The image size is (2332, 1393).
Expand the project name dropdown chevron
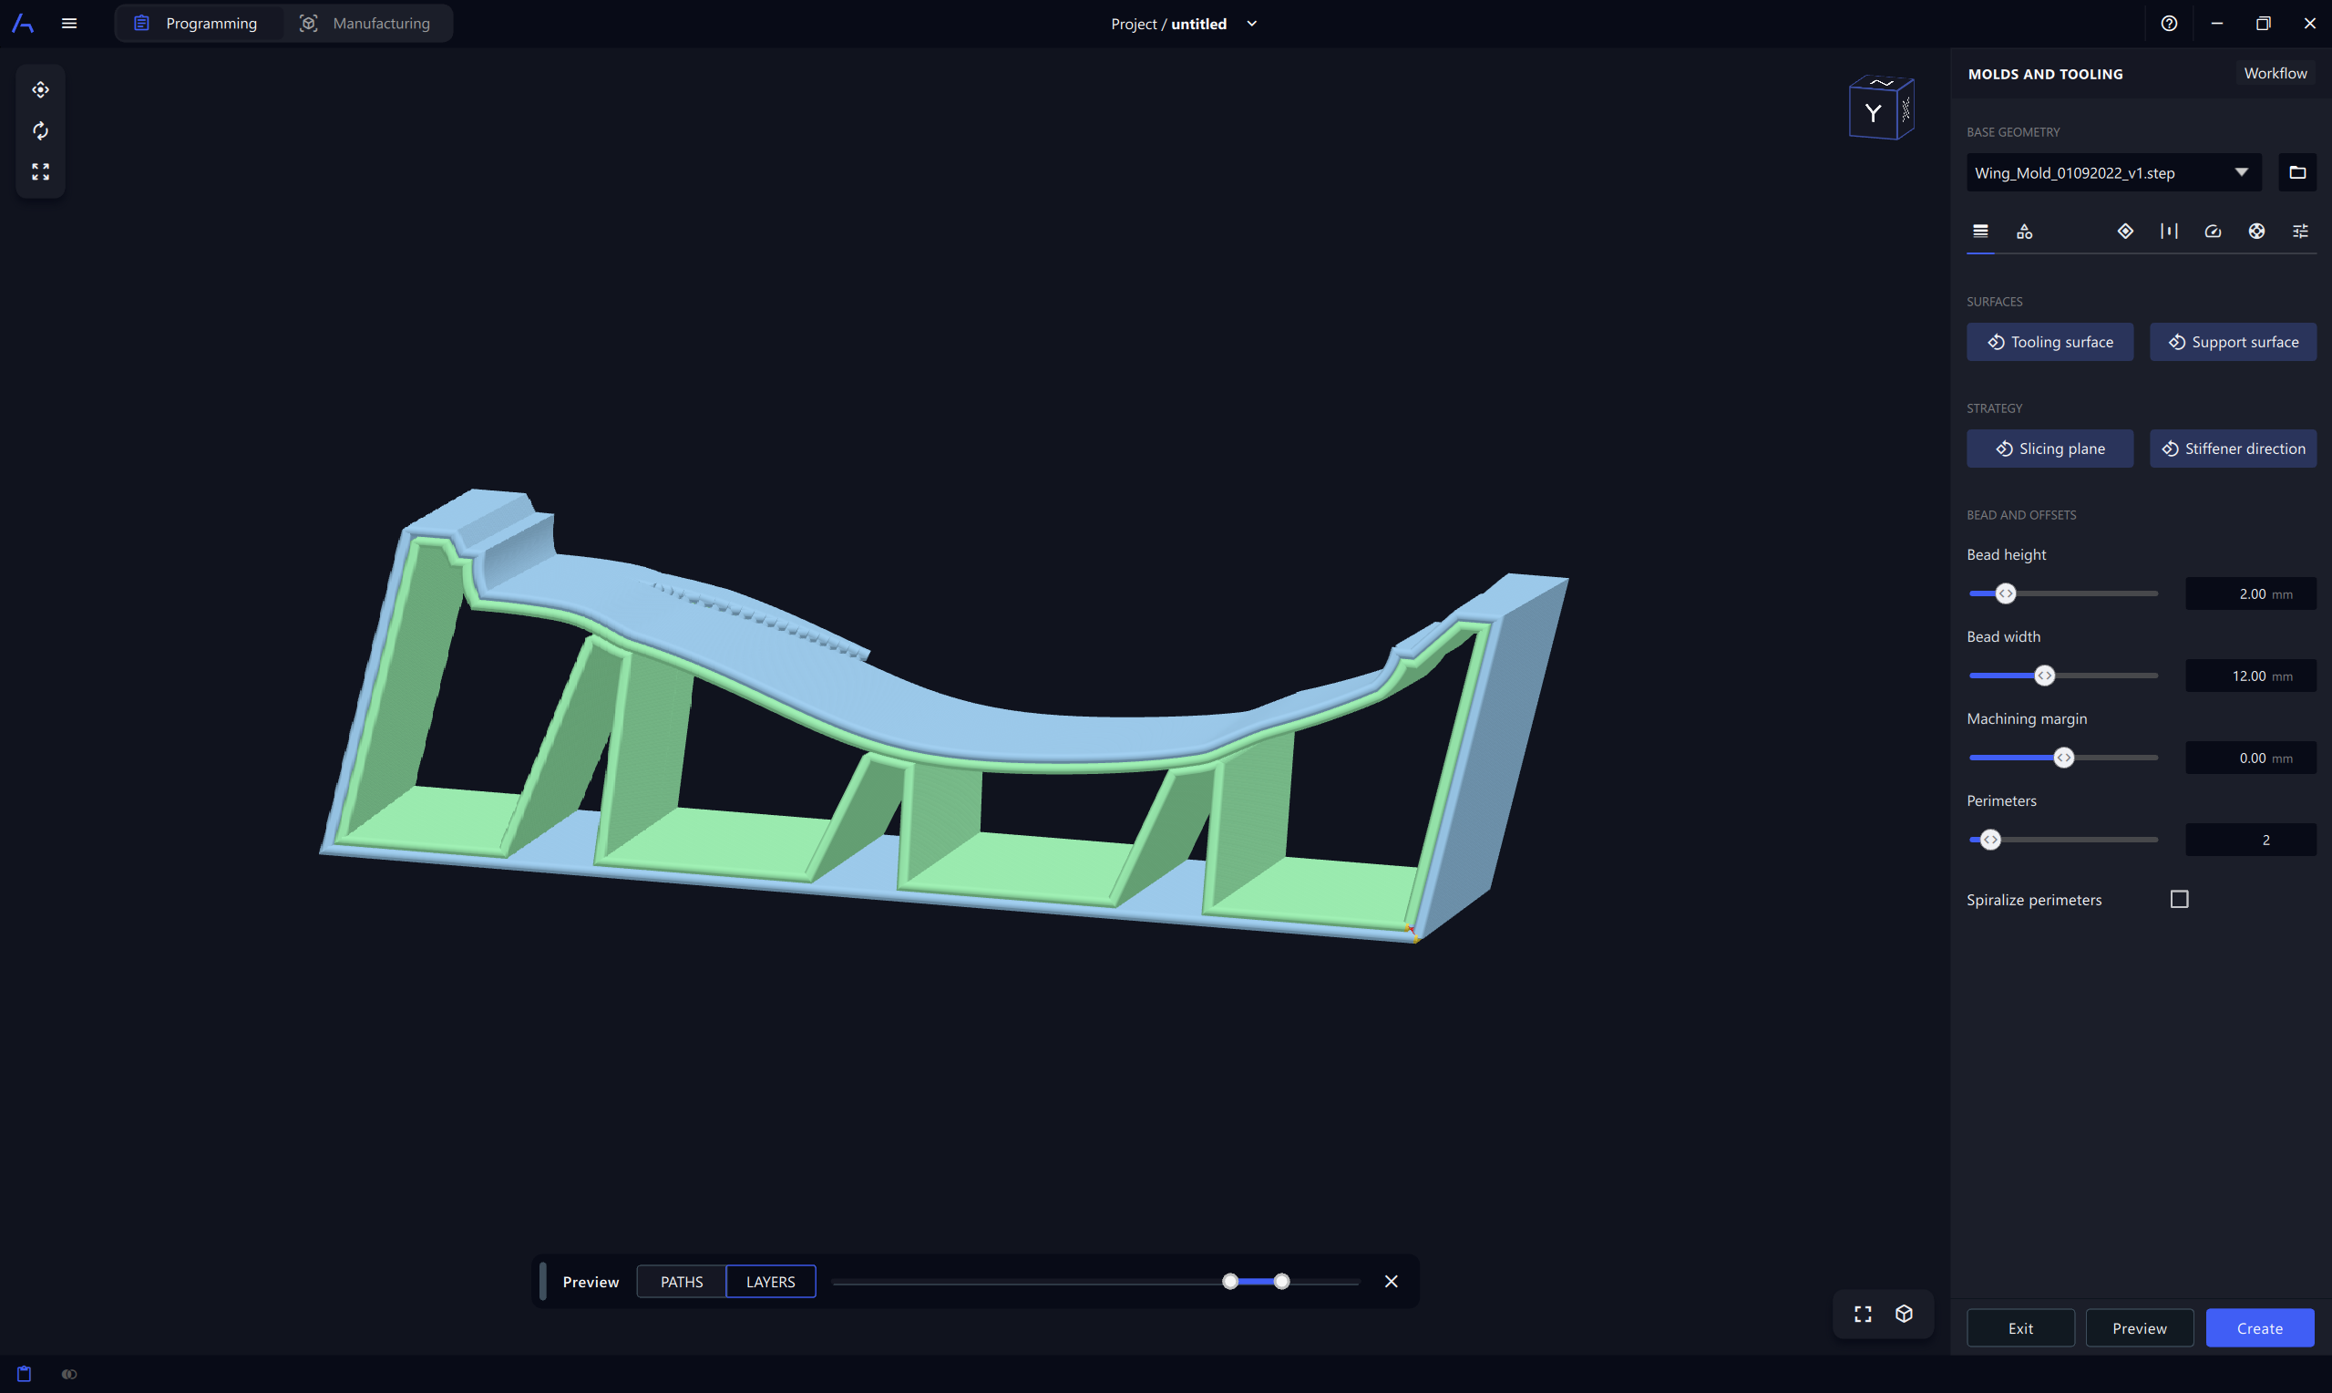point(1251,24)
